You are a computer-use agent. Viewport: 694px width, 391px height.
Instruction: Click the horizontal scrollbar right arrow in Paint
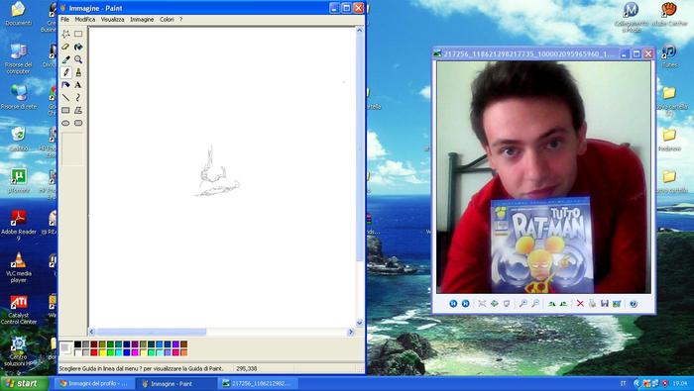351,332
